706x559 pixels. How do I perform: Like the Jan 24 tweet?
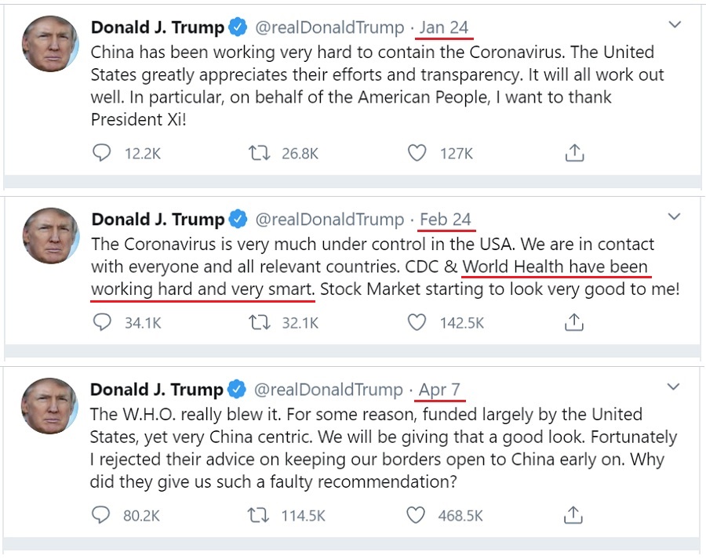pos(417,153)
